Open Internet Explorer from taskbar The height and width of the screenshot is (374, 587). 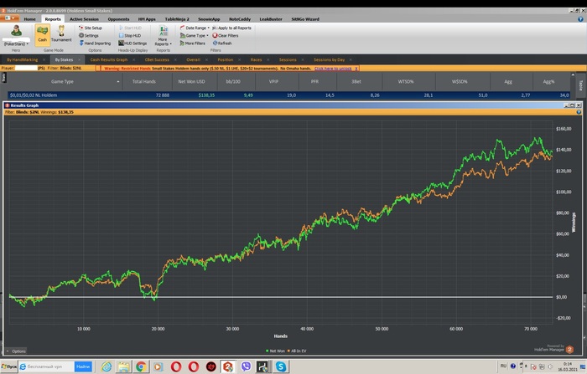(106, 366)
